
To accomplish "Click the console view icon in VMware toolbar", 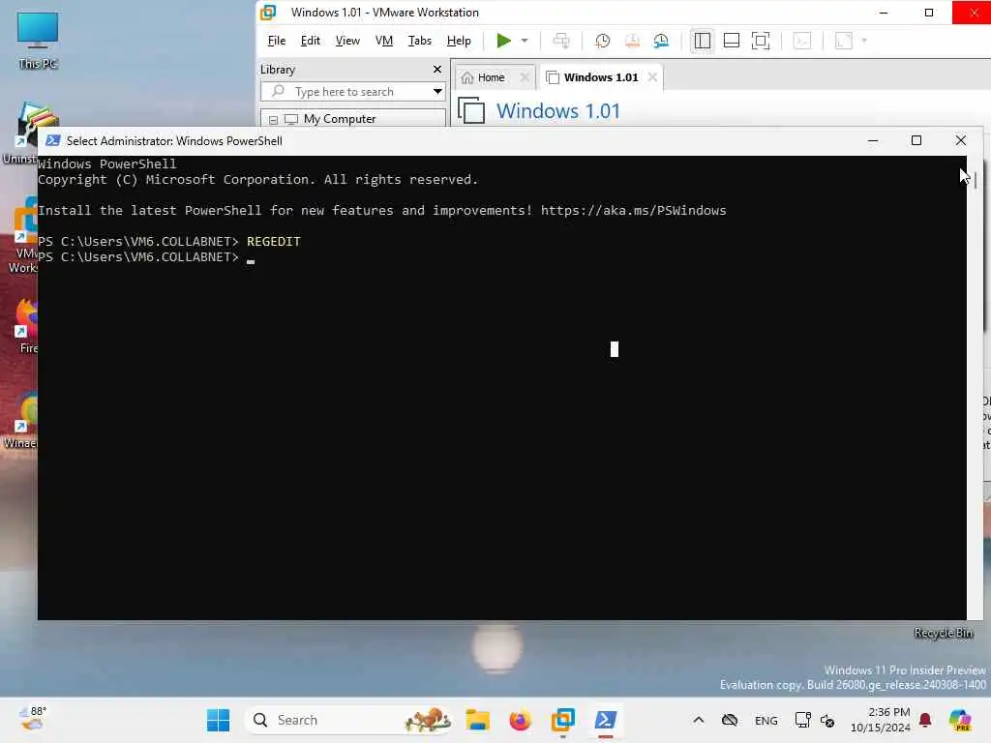I will tap(802, 41).
